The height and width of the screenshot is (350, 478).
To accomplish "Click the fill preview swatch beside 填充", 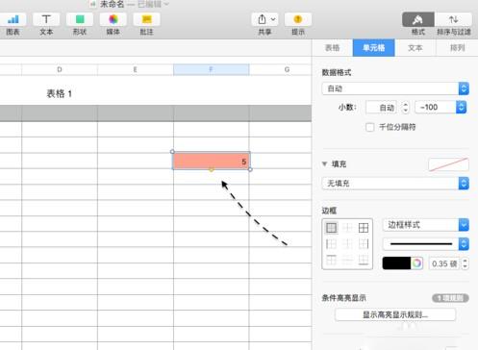I will click(x=448, y=164).
